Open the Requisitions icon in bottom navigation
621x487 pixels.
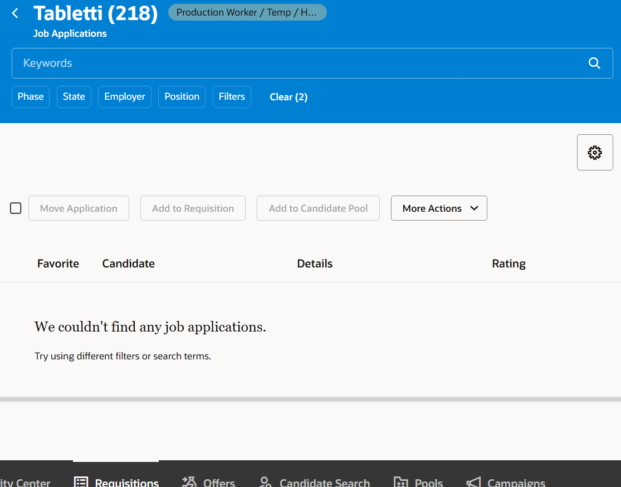pyautogui.click(x=81, y=481)
